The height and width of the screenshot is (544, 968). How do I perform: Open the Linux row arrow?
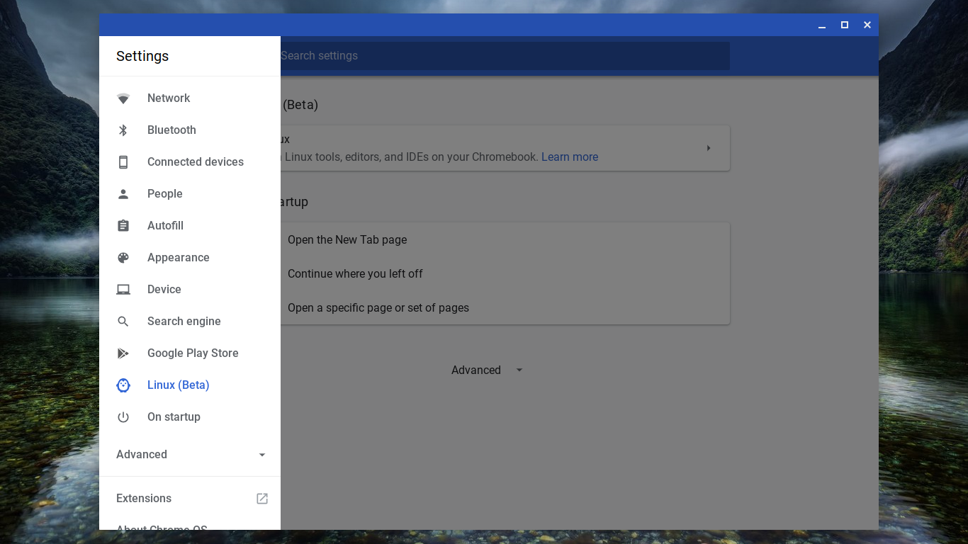tap(708, 148)
